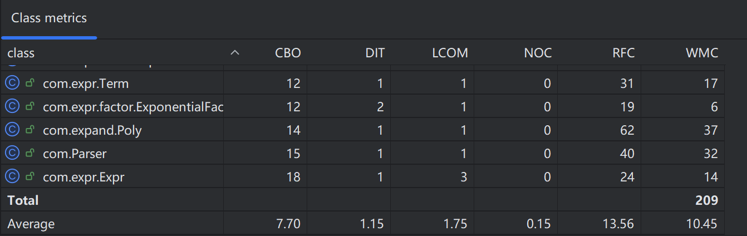Click the Total WMC value 209
Image resolution: width=747 pixels, height=236 pixels.
click(x=706, y=200)
